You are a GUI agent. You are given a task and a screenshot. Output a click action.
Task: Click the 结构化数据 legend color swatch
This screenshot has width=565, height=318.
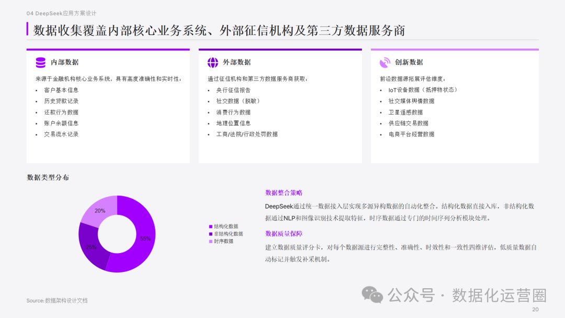tap(211, 226)
